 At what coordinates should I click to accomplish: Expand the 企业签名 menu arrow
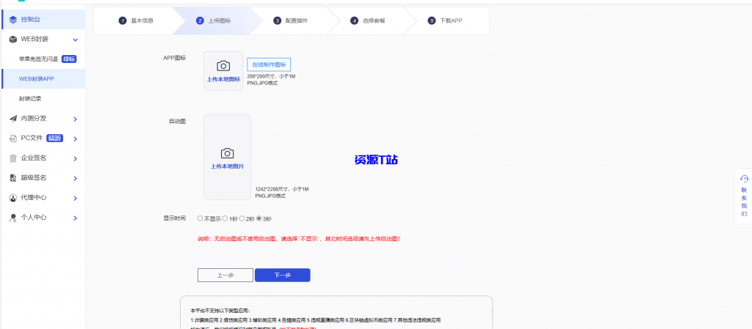pos(76,159)
